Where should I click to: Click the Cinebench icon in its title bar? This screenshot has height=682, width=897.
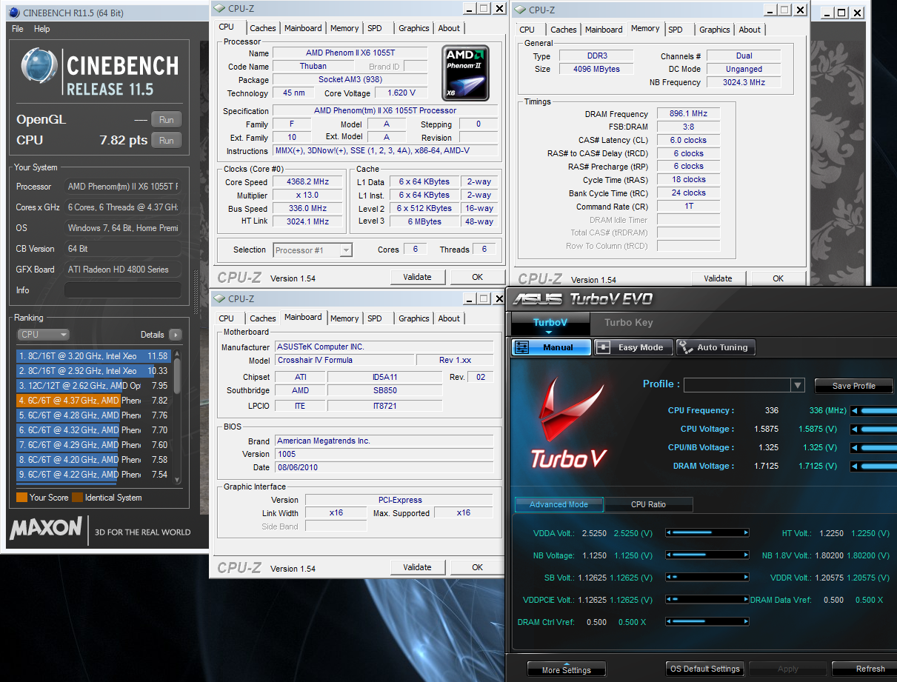click(14, 12)
